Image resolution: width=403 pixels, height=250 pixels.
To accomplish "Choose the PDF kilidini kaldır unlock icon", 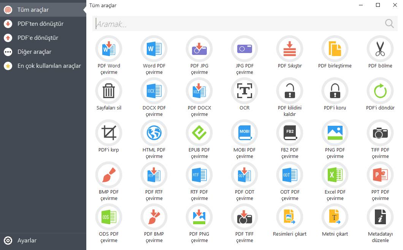I will 290,91.
